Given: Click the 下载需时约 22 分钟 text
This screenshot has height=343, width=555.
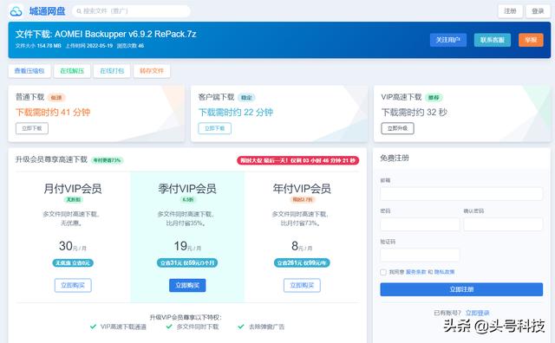Looking at the screenshot, I should pyautogui.click(x=236, y=113).
